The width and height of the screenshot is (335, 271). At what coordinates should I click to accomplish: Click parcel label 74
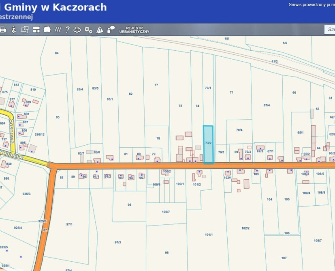(197, 105)
